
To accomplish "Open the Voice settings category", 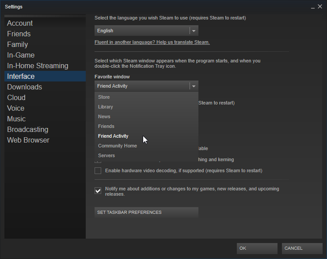I will [x=45, y=108].
